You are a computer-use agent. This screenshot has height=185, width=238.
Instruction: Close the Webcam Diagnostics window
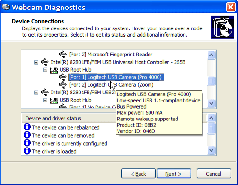[x=230, y=7]
